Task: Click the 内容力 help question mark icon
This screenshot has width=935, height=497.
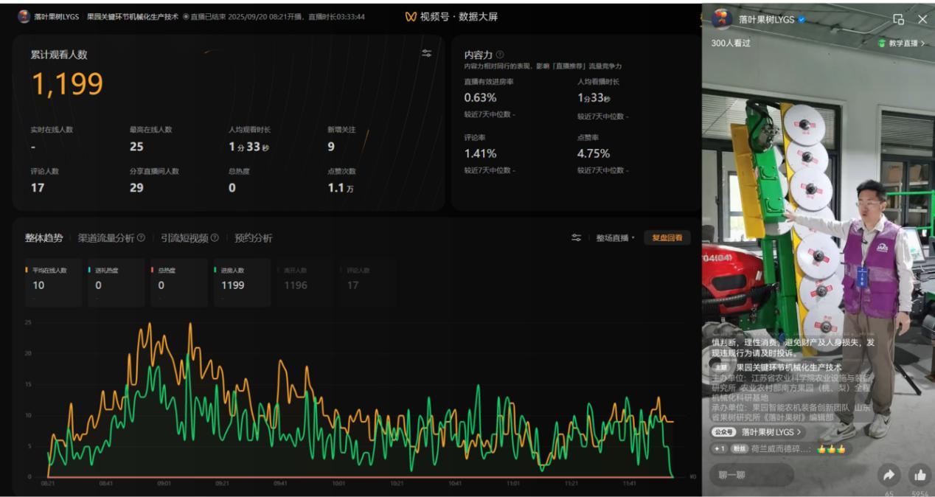Action: click(500, 55)
